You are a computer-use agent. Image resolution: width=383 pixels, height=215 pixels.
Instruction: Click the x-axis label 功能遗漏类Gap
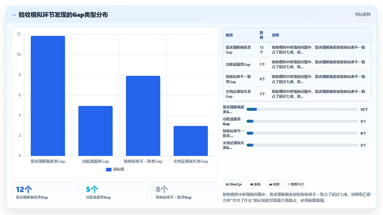[x=95, y=161]
